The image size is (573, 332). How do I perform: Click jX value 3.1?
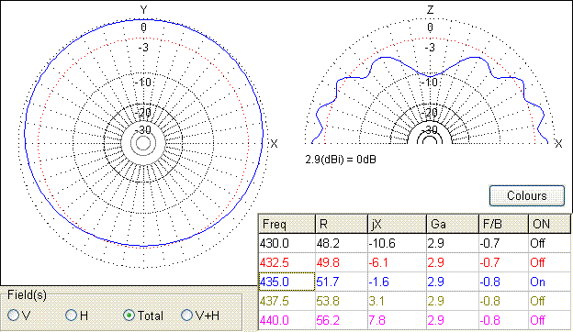pyautogui.click(x=397, y=301)
